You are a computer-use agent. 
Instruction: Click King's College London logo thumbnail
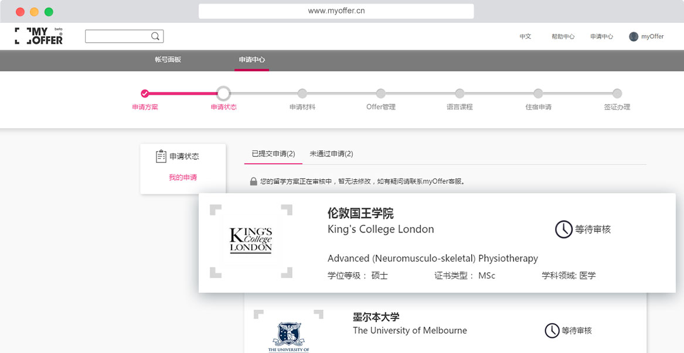251,241
